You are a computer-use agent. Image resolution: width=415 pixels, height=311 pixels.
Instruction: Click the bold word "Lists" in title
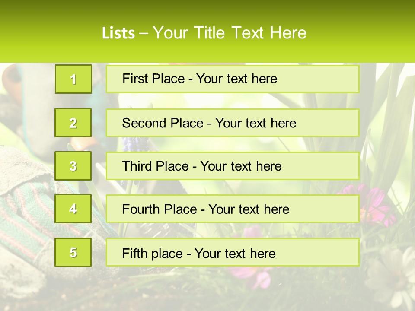[118, 33]
